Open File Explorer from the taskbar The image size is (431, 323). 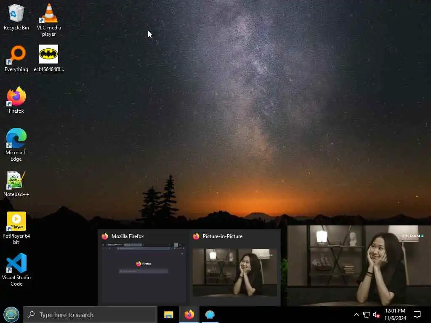tap(168, 315)
